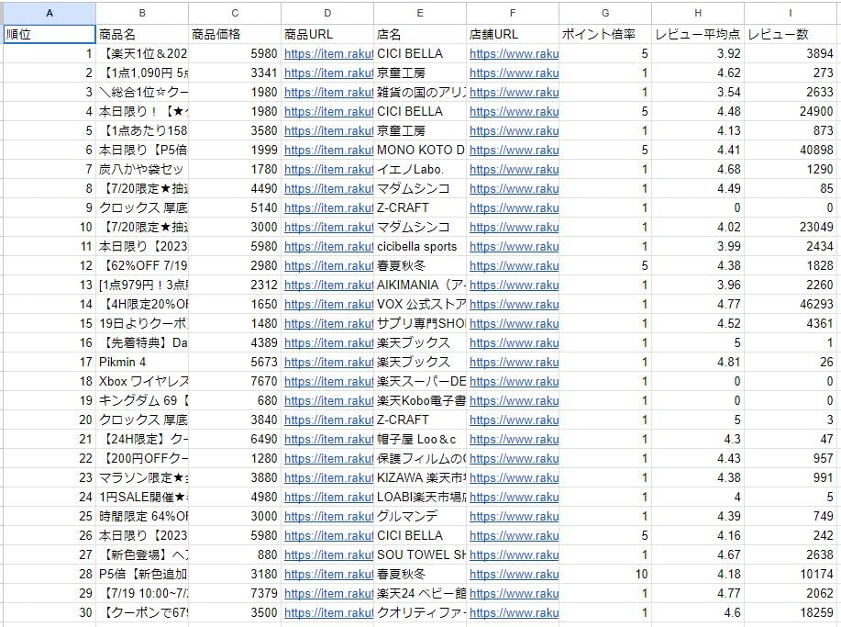Select the price cell 7670 for Xbox row

235,382
